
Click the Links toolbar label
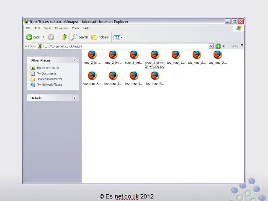click(x=235, y=46)
